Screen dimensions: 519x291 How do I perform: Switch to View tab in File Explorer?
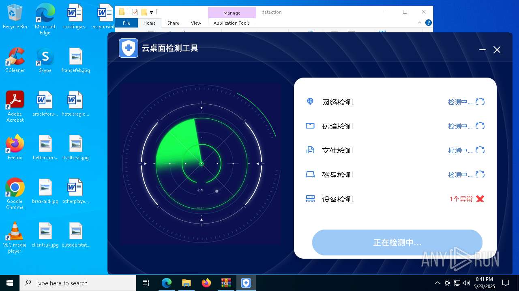196,23
